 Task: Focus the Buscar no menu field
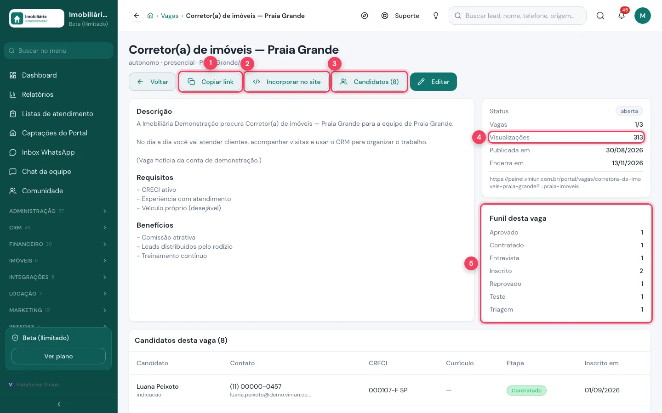(59, 50)
